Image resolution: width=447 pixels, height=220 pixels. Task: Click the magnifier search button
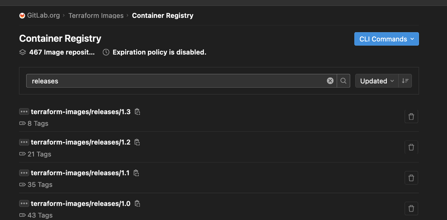[343, 81]
